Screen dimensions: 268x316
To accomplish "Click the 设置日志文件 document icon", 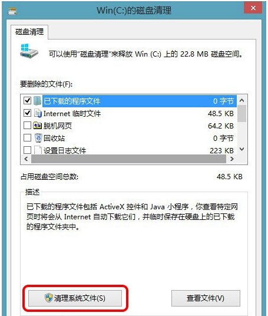I will (x=38, y=150).
